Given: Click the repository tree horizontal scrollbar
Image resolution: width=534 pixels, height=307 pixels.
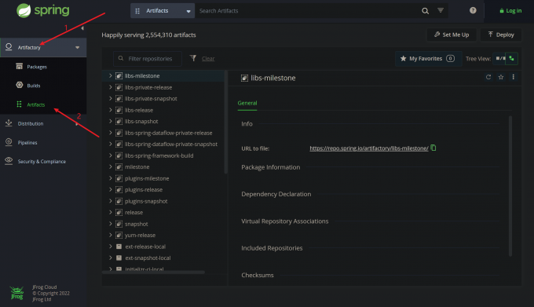Looking at the screenshot, I should click(x=153, y=272).
